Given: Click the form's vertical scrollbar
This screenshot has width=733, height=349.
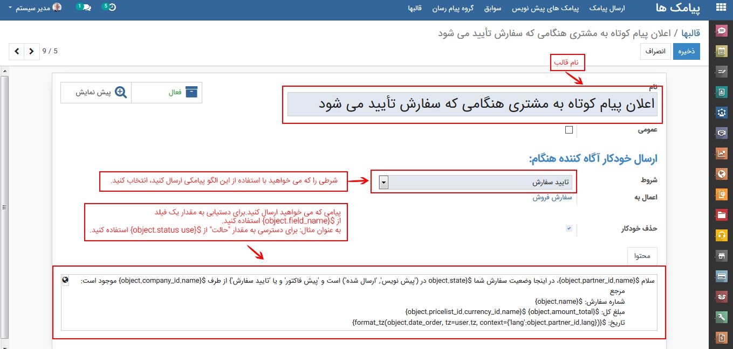Looking at the screenshot, I should pyautogui.click(x=3, y=206).
